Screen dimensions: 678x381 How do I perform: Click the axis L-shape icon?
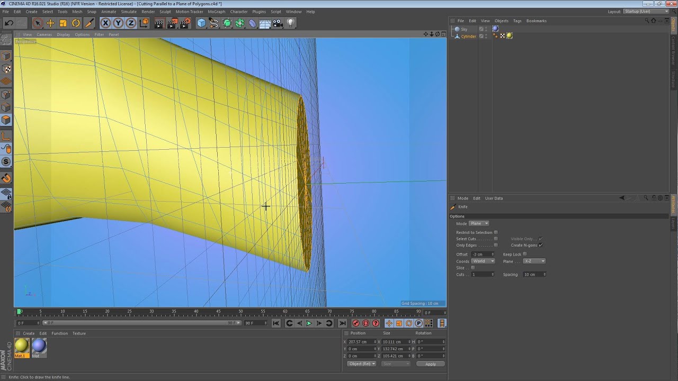point(6,136)
